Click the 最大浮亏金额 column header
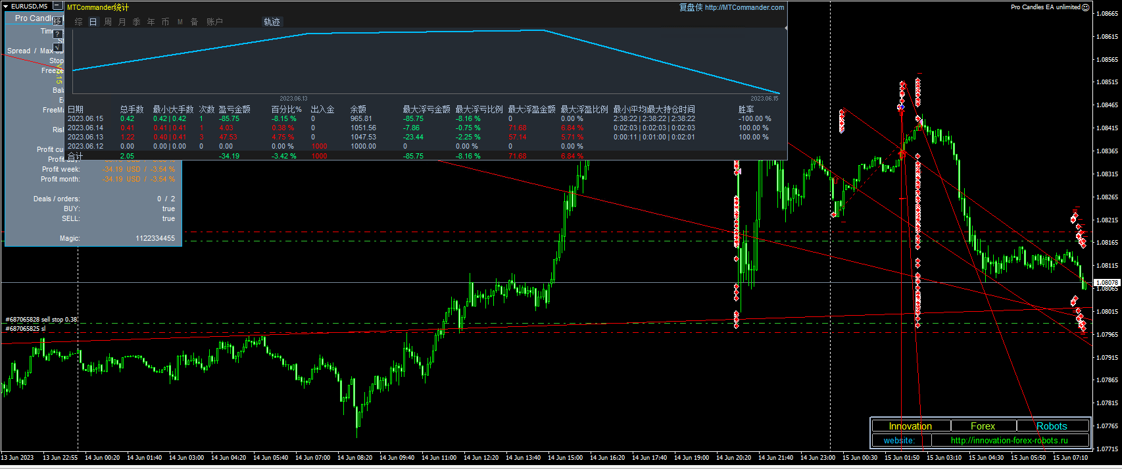1122x469 pixels. click(427, 109)
